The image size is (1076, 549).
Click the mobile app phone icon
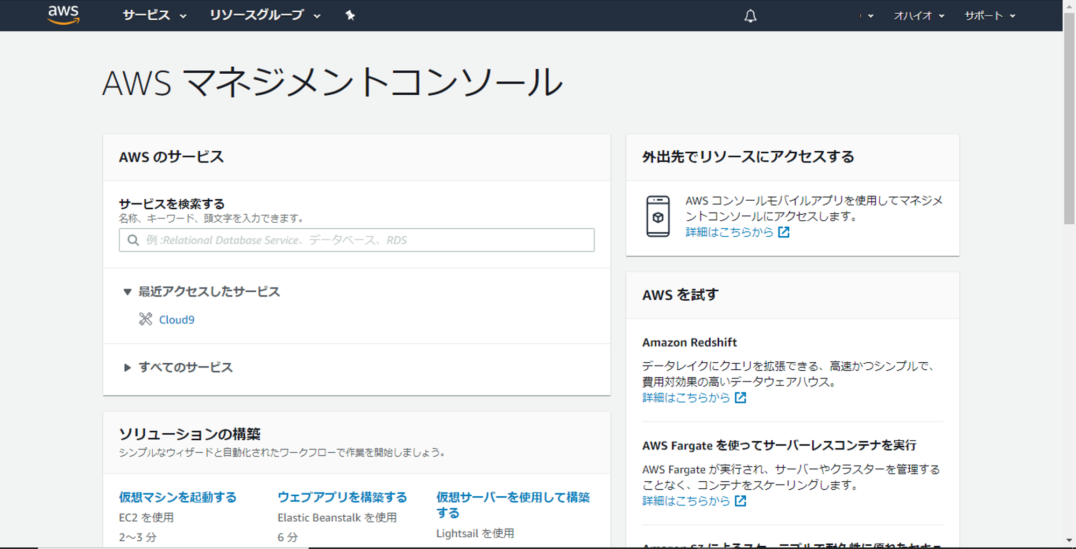[x=658, y=216]
